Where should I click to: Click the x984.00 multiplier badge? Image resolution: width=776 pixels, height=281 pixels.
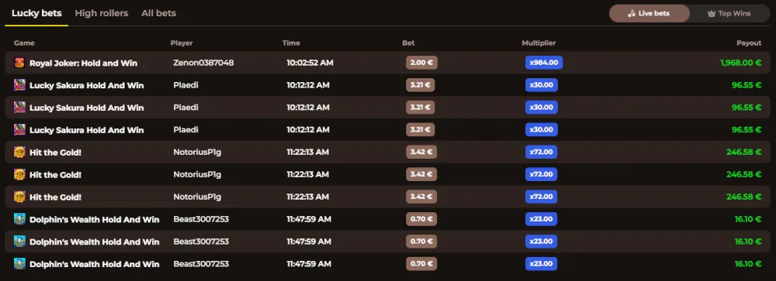point(544,63)
